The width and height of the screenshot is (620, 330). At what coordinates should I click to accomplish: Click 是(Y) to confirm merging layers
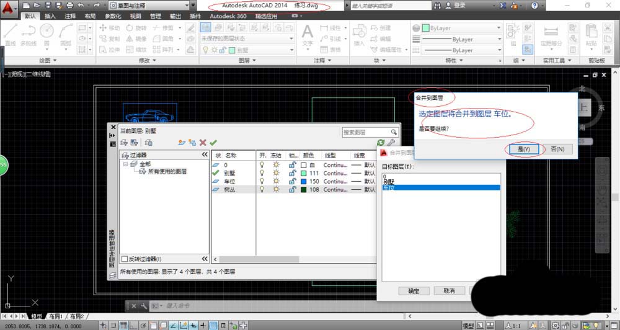coord(523,149)
